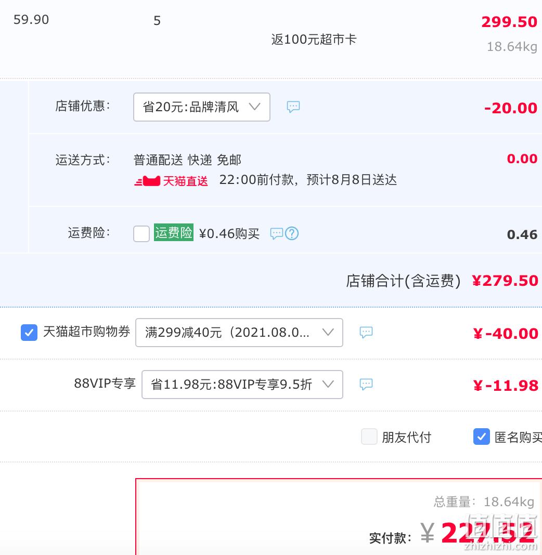The image size is (542, 555).
Task: Click the Tmall direct delivery cat logo
Action: [x=147, y=181]
